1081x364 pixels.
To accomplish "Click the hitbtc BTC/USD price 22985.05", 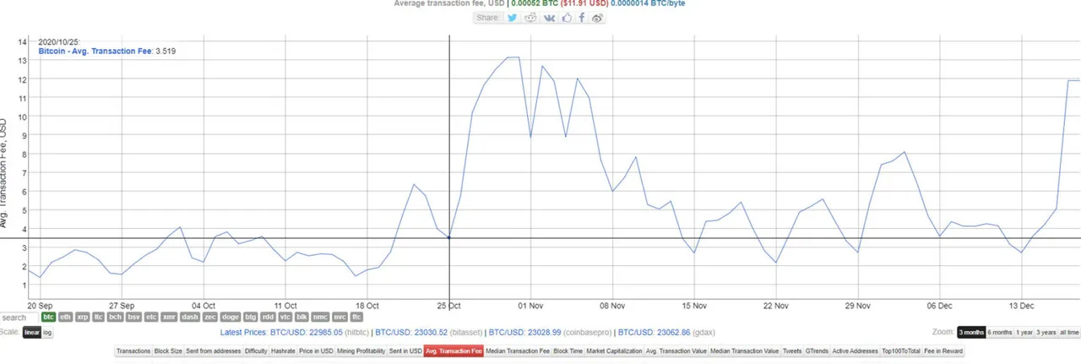I will (307, 333).
